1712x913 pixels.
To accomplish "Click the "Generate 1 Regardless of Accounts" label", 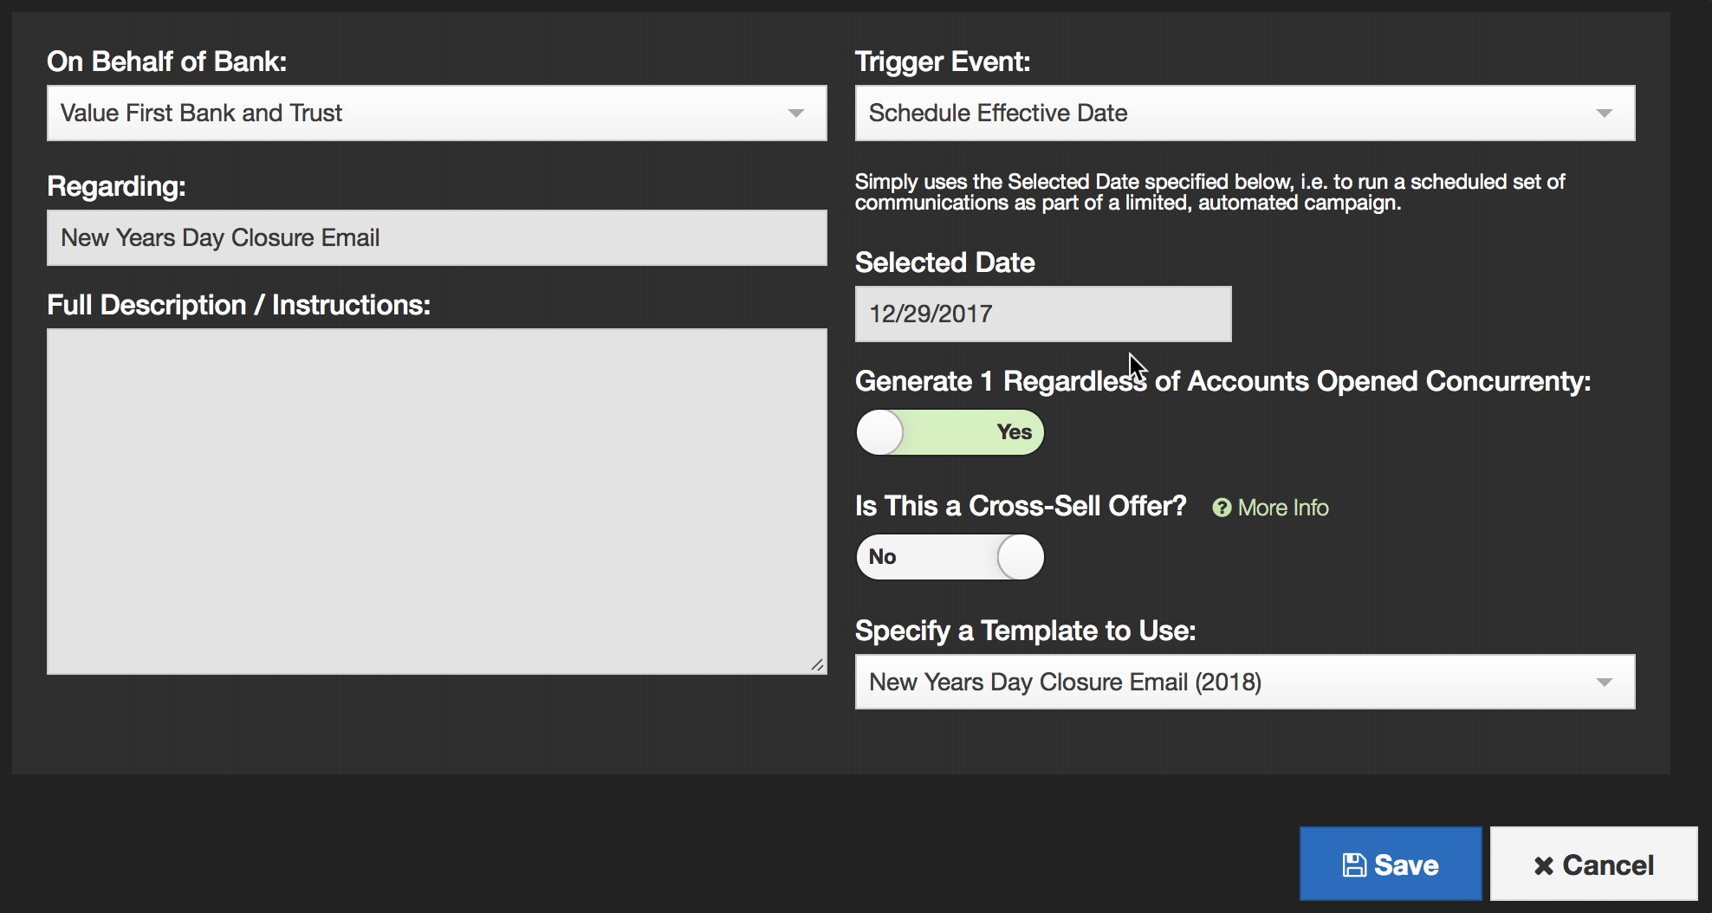I will 1223,381.
